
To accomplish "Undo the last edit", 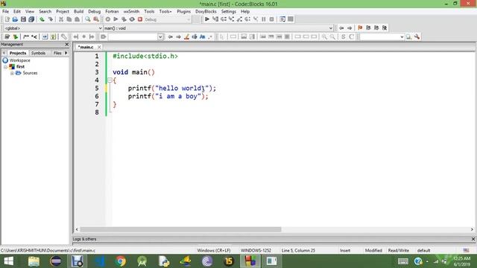I will (42, 19).
